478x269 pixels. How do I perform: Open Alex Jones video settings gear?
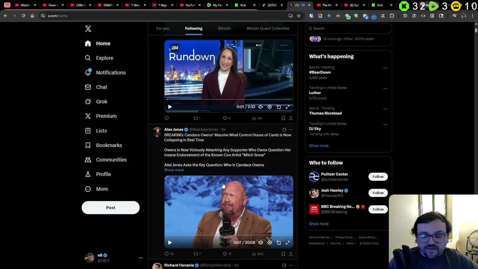click(x=270, y=242)
